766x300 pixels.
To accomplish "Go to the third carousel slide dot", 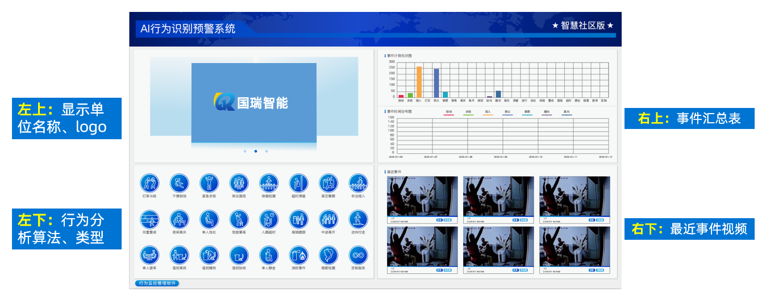I will 267,151.
